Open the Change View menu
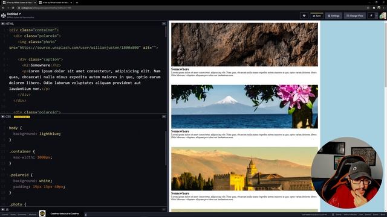 [x=355, y=16]
